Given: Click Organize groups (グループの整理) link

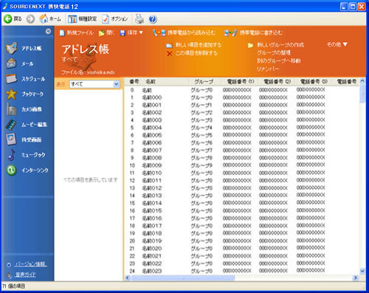Looking at the screenshot, I should 274,52.
